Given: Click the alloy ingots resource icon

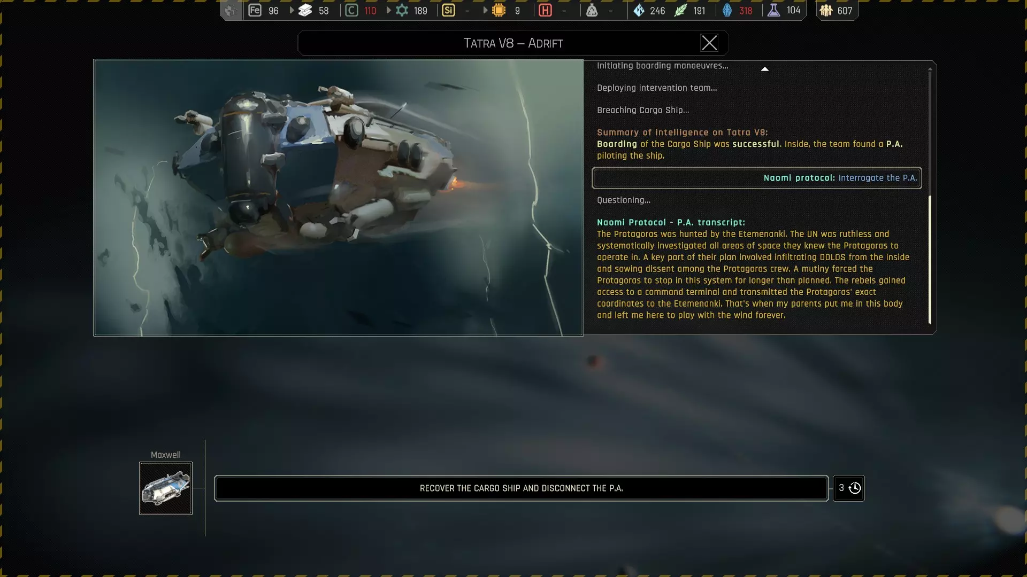Looking at the screenshot, I should (305, 10).
